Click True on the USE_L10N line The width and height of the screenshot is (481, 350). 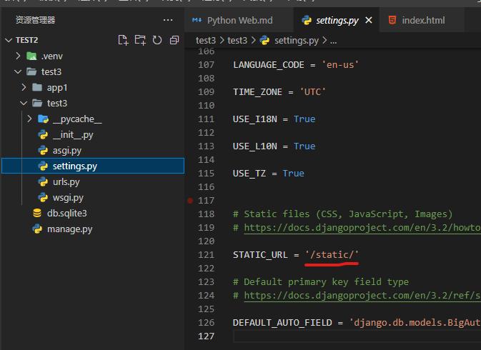304,146
